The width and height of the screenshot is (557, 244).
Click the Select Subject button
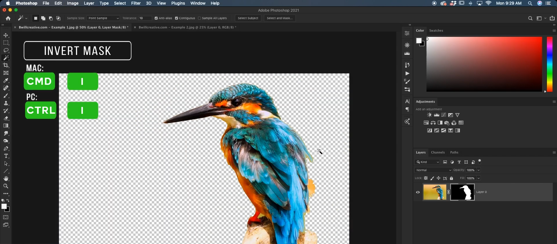pyautogui.click(x=248, y=18)
